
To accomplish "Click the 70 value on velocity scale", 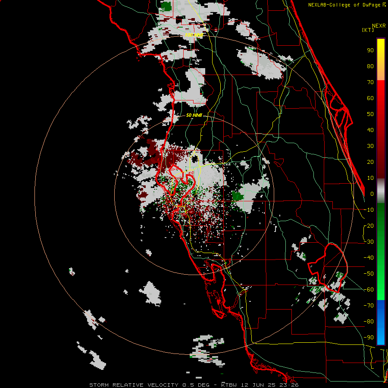I will tap(370, 82).
